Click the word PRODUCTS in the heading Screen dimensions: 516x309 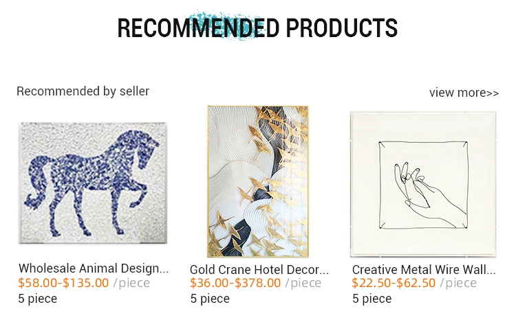(341, 28)
